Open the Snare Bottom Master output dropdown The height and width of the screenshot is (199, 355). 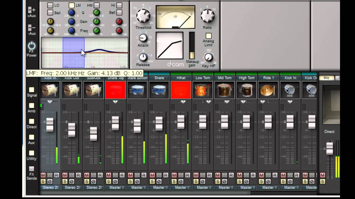(x=137, y=187)
